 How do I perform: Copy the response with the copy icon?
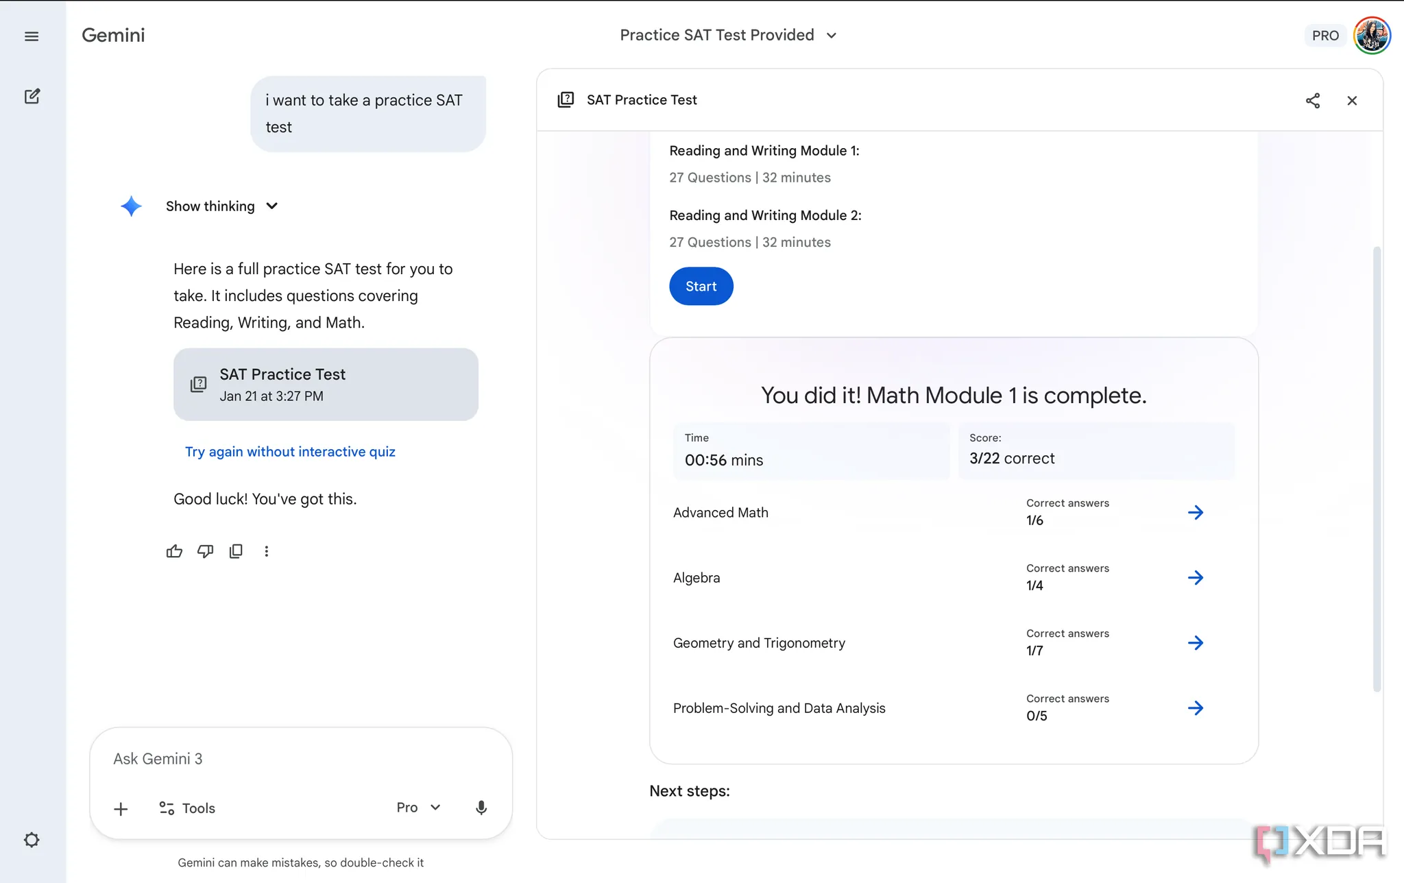pyautogui.click(x=236, y=551)
